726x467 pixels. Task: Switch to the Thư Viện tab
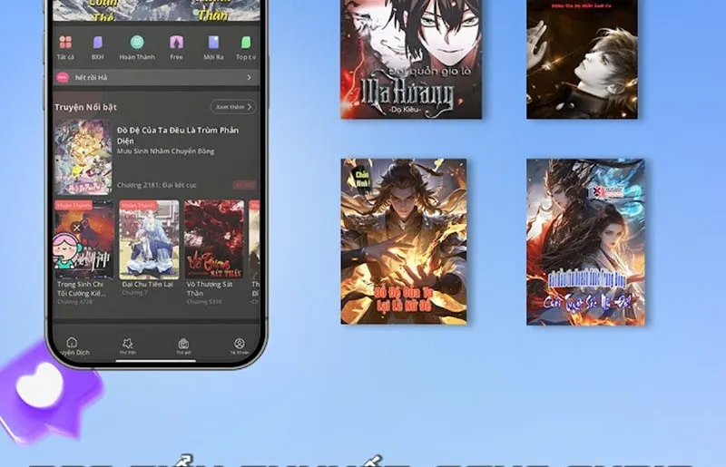pyautogui.click(x=127, y=346)
